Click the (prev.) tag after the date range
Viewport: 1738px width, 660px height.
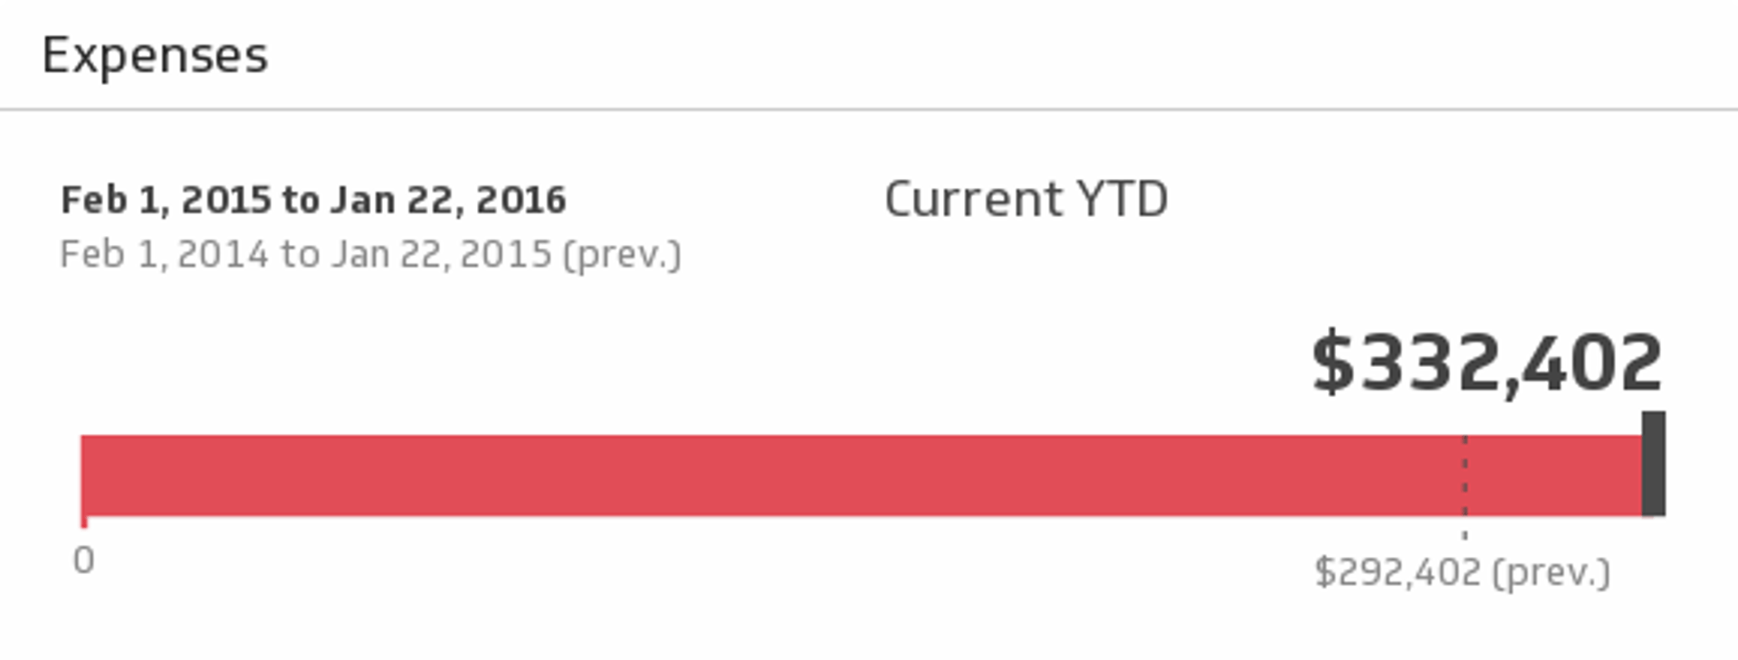point(622,255)
